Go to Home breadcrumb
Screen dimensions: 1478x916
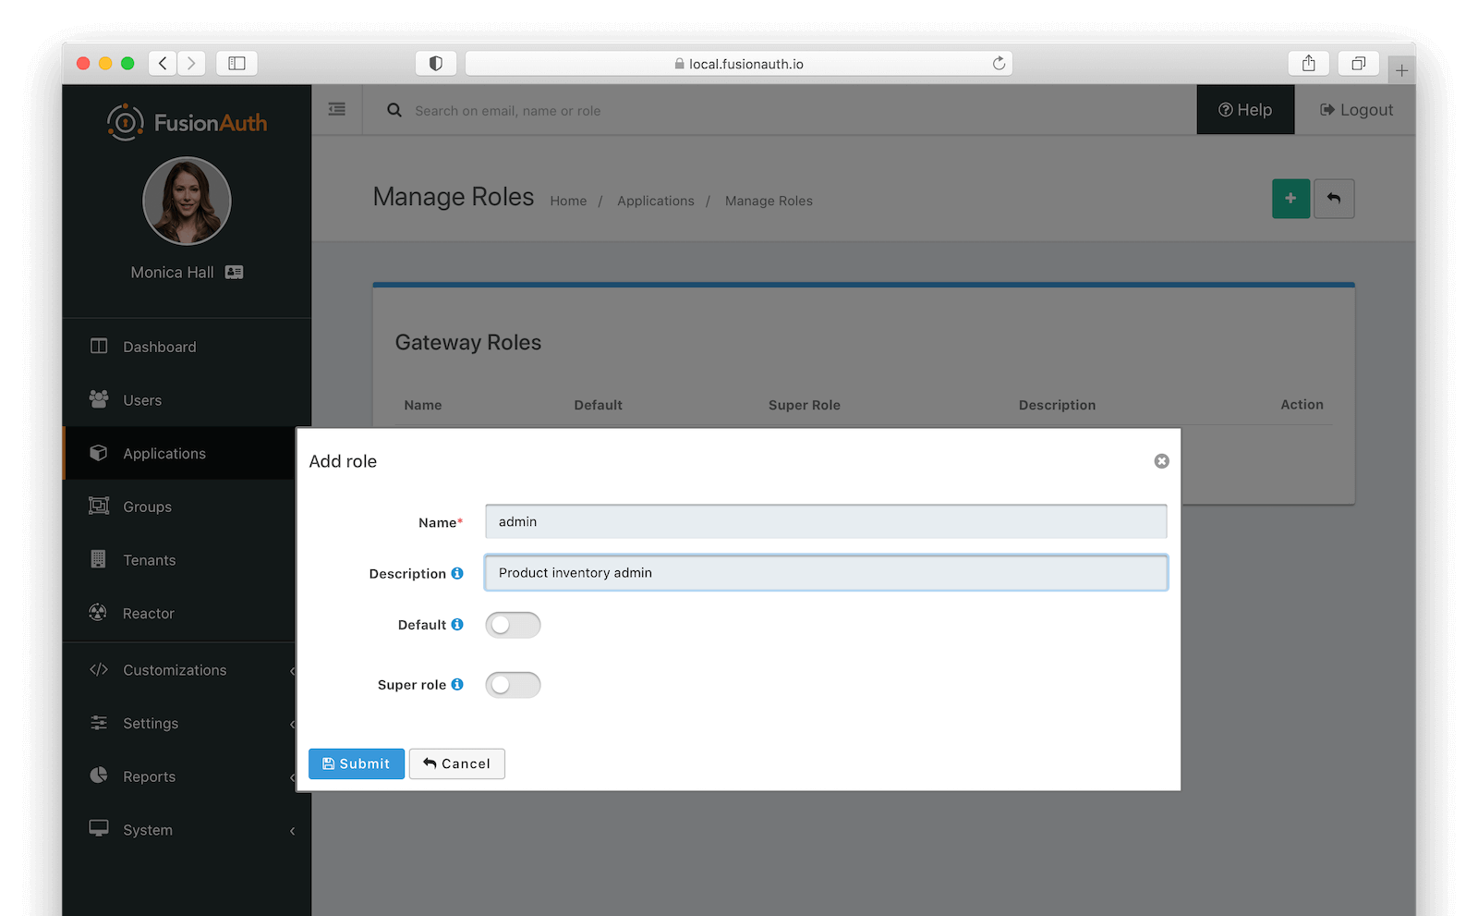568,201
